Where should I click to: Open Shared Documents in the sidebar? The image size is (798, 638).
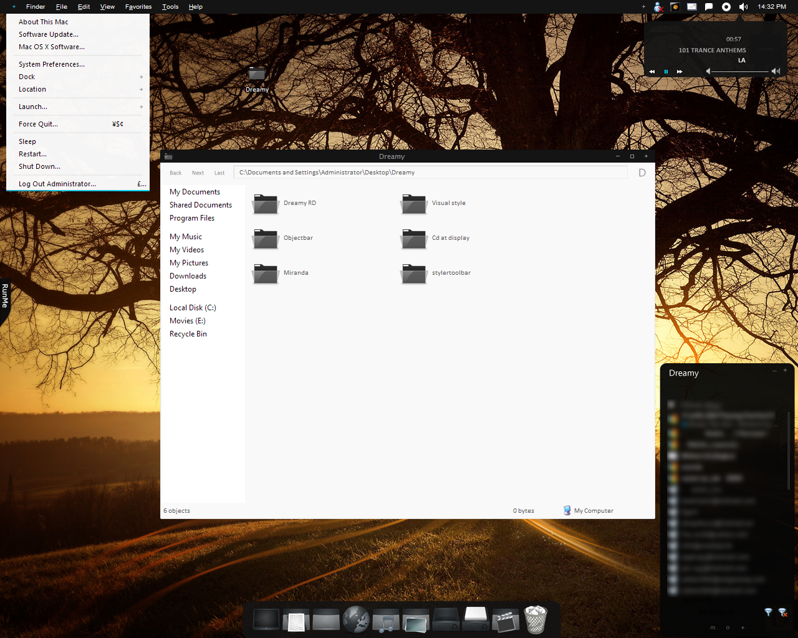201,205
